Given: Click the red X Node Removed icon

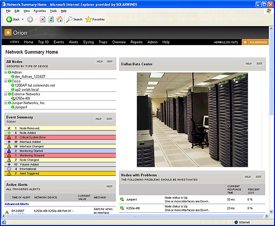Looking at the screenshot, I should point(9,128).
